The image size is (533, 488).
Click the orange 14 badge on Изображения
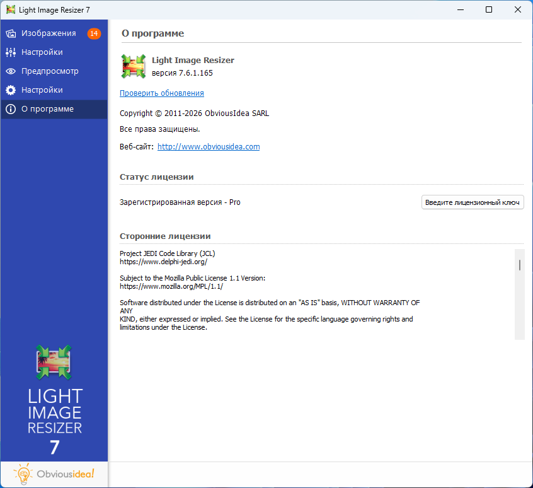coord(94,33)
